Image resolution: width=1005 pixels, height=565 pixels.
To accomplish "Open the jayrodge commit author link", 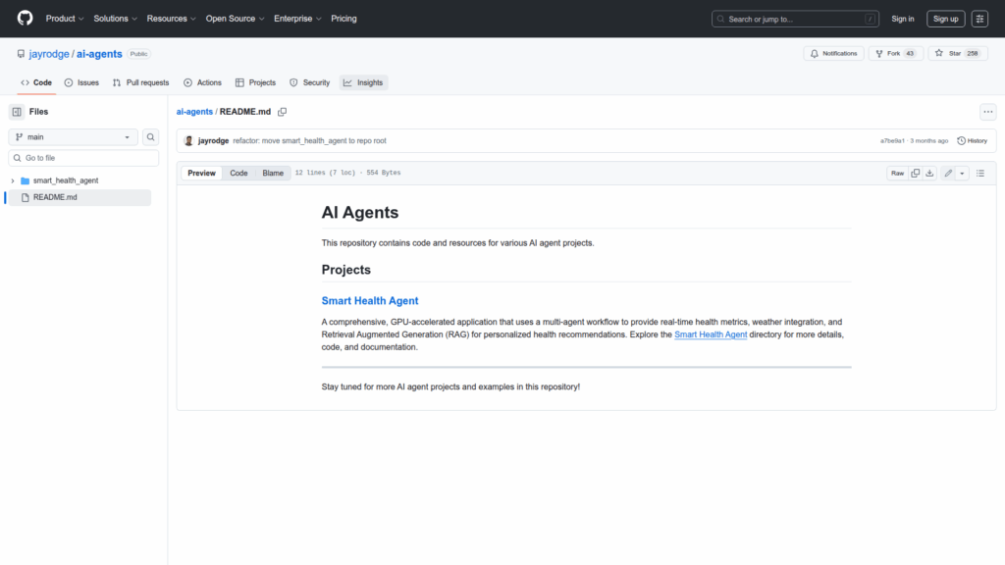I will [213, 141].
